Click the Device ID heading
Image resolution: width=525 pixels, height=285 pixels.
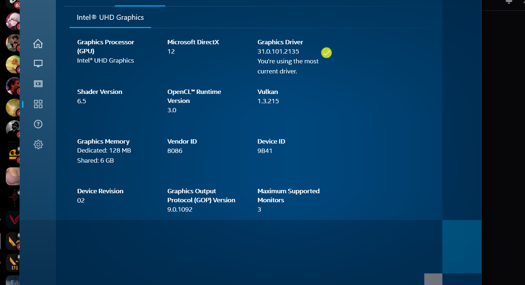[x=271, y=141]
